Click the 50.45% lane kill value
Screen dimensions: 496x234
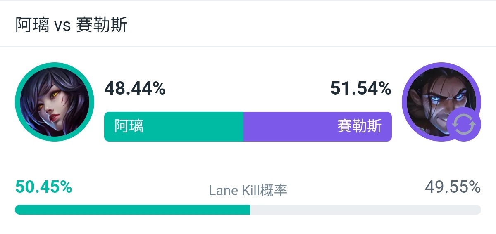point(43,187)
